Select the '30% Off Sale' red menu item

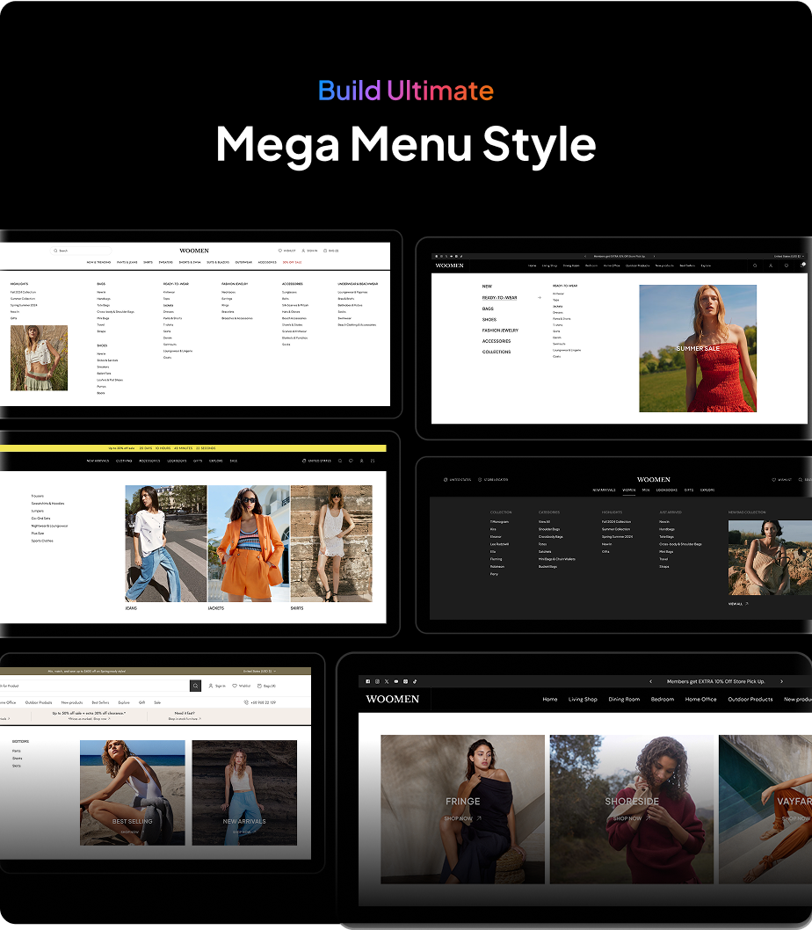pos(292,262)
